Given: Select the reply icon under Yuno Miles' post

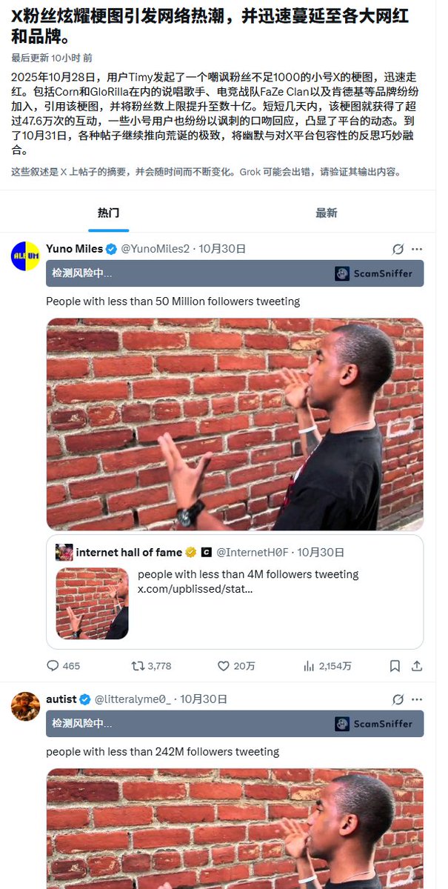Looking at the screenshot, I should coord(53,666).
